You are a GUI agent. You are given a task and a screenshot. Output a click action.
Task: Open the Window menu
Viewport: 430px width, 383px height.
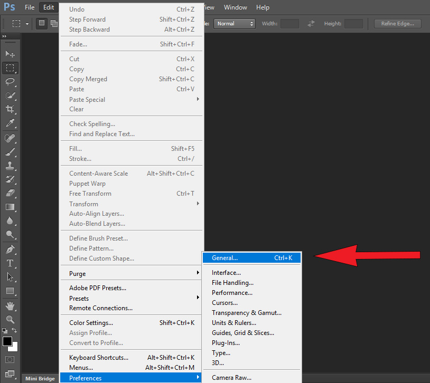tap(235, 7)
